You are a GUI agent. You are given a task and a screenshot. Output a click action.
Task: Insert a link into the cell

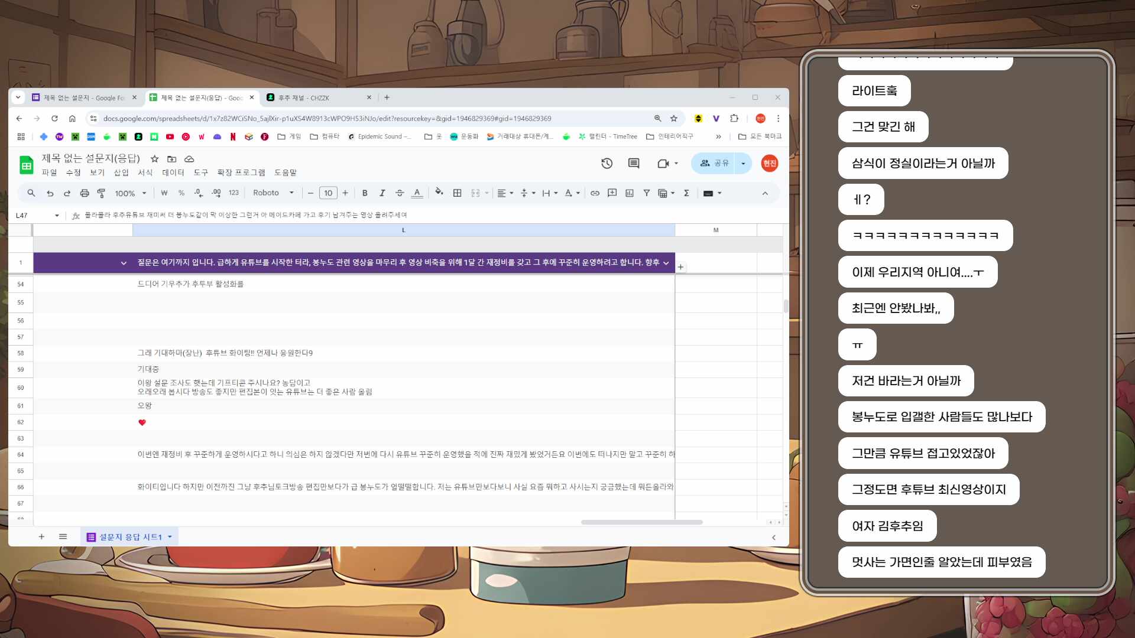595,193
